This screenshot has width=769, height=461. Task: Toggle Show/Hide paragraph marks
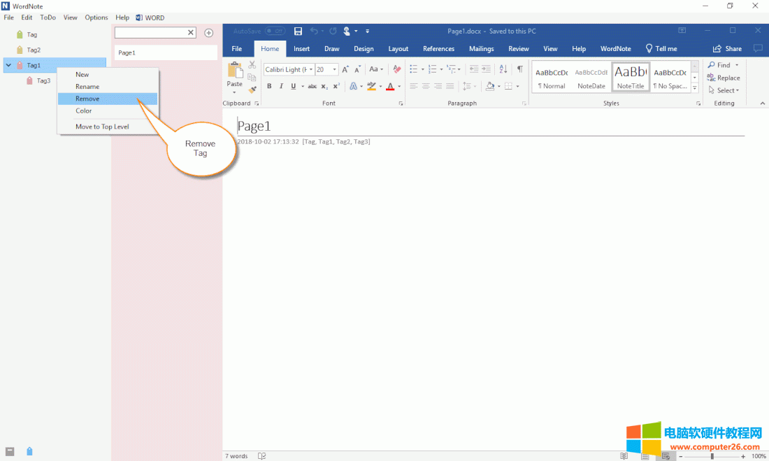pos(519,69)
